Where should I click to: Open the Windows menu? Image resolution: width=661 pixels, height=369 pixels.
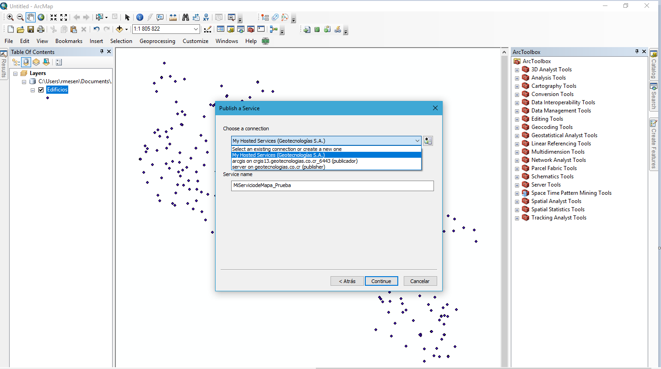coord(227,41)
